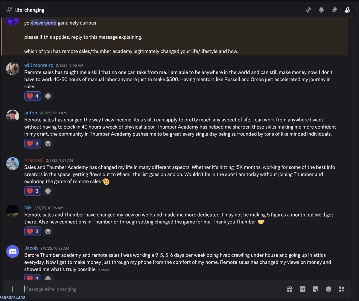Image resolution: width=359 pixels, height=301 pixels.
Task: Open will monteiro's profile from username
Action: (39, 65)
